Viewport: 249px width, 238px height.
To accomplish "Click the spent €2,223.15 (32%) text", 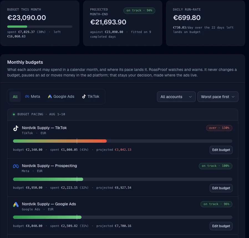I will (69, 188).
